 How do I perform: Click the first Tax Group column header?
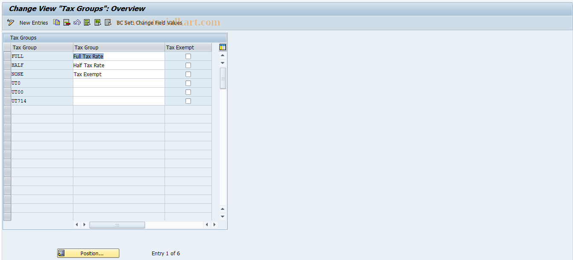click(x=42, y=47)
